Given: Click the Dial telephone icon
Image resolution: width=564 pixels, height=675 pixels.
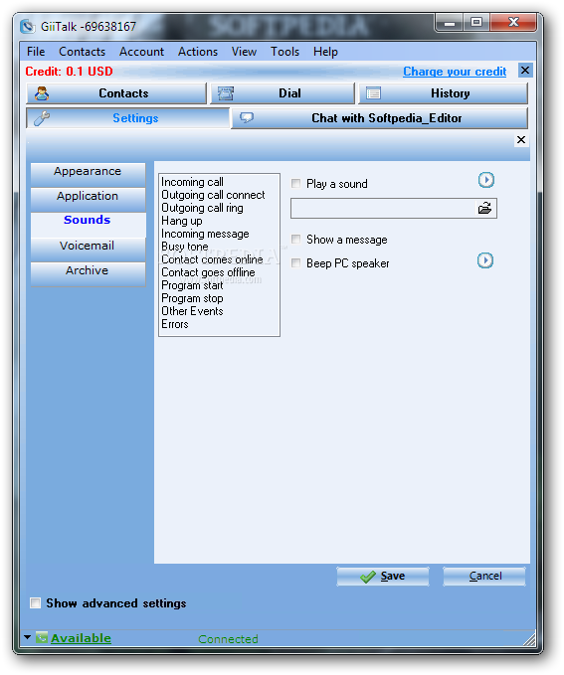Looking at the screenshot, I should point(226,93).
